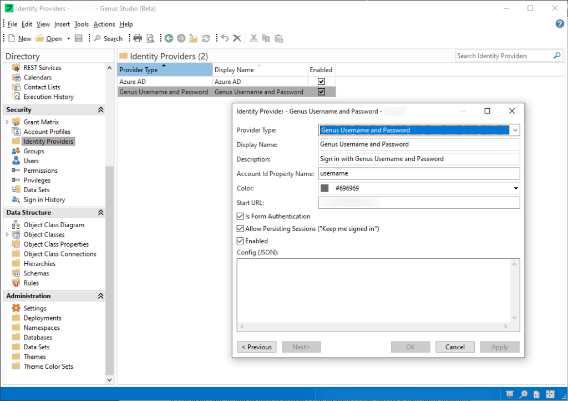
Task: Open the Tools menu
Action: (81, 24)
